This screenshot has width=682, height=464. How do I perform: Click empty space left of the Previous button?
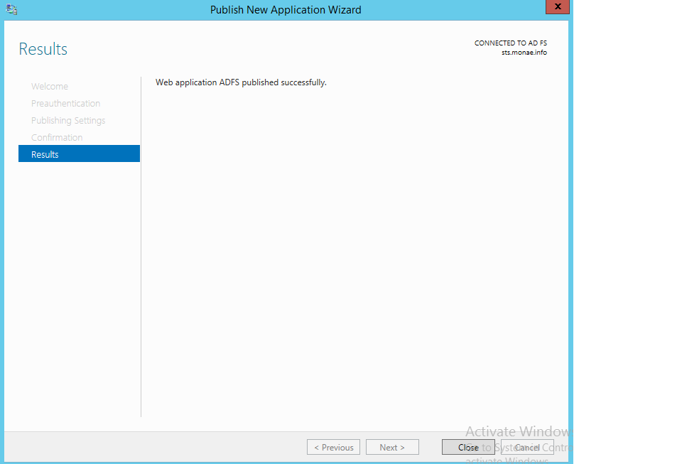click(156, 447)
